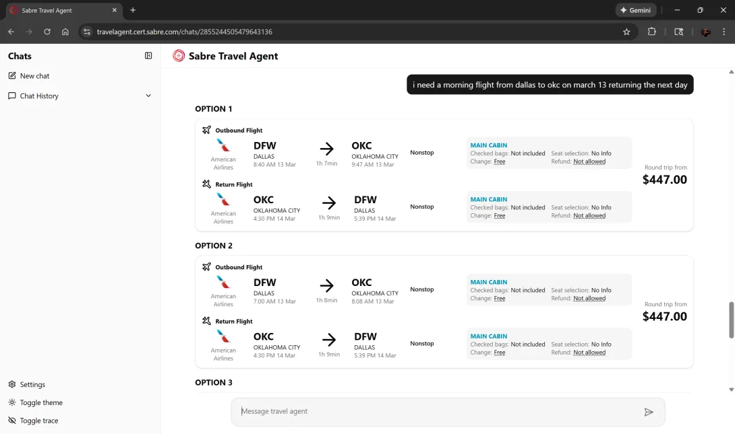Click American Airlines logo on Option 2 outbound
The height and width of the screenshot is (434, 735).
(x=223, y=283)
